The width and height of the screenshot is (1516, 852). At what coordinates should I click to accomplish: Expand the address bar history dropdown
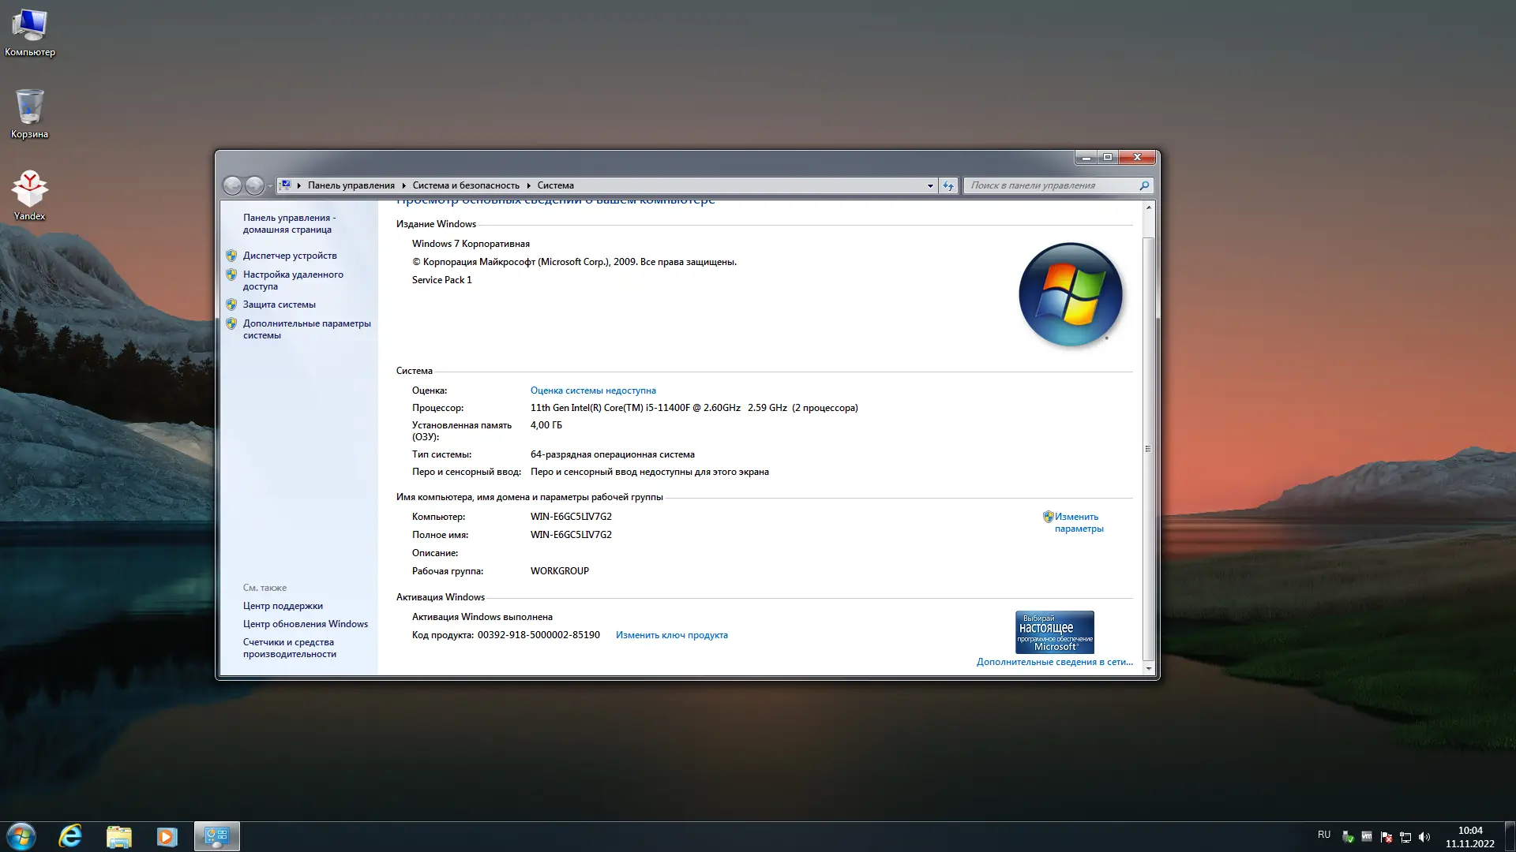(x=929, y=185)
